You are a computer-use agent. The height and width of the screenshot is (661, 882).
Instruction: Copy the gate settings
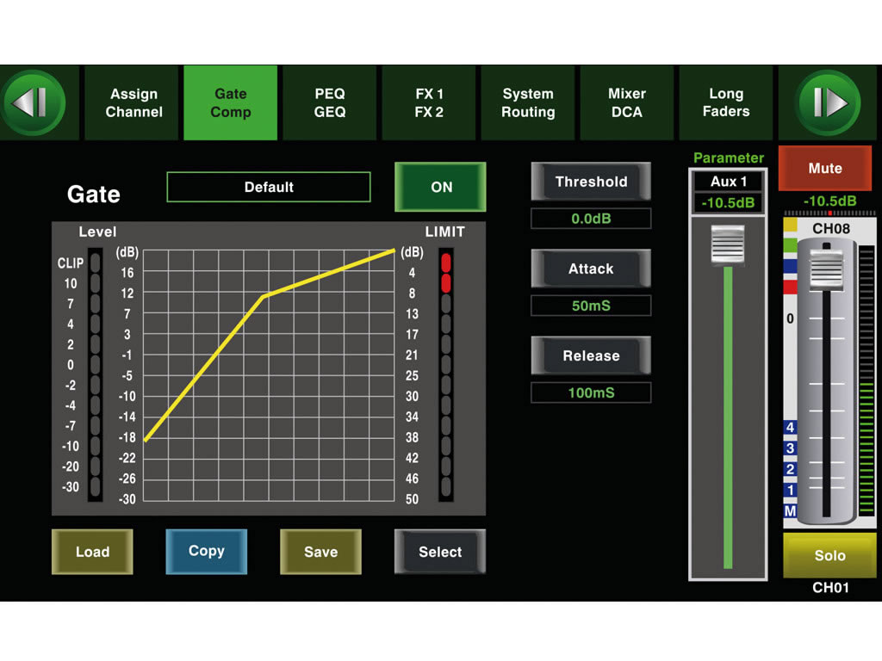[x=206, y=552]
